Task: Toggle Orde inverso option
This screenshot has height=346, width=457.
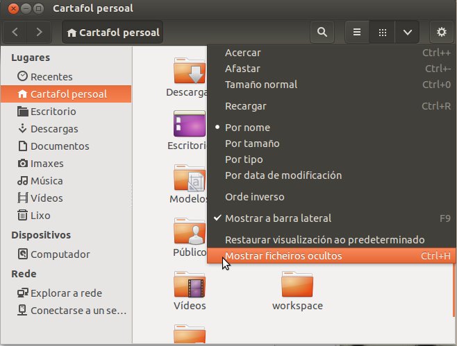Action: click(331, 197)
